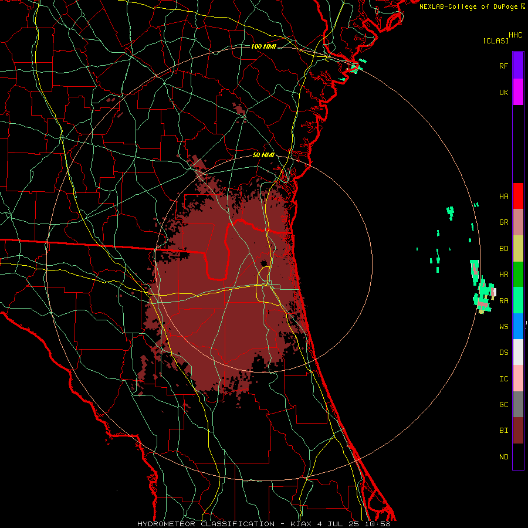Click the DS white legend swatch
The width and height of the screenshot is (528, 528).
(518, 352)
